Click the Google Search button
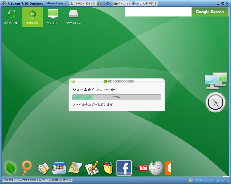 click(x=210, y=12)
